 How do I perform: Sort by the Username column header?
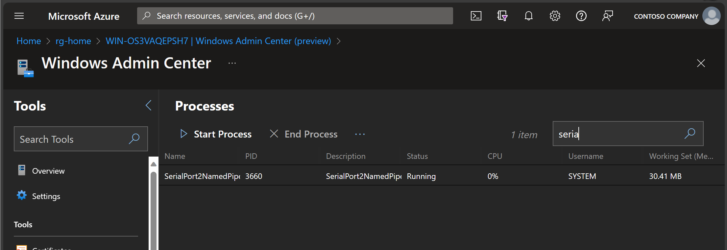pyautogui.click(x=586, y=156)
